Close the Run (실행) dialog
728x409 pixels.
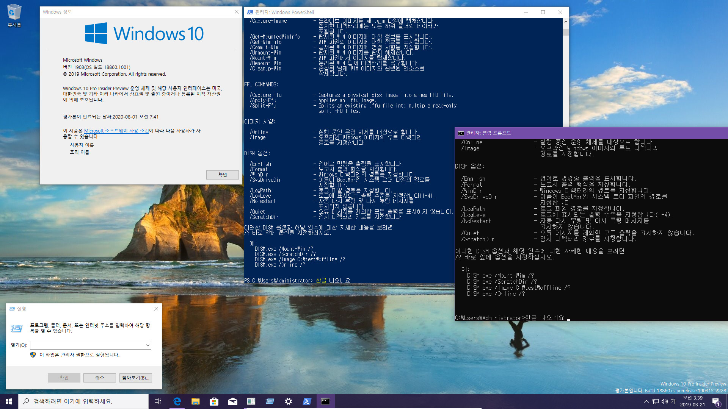tap(156, 309)
